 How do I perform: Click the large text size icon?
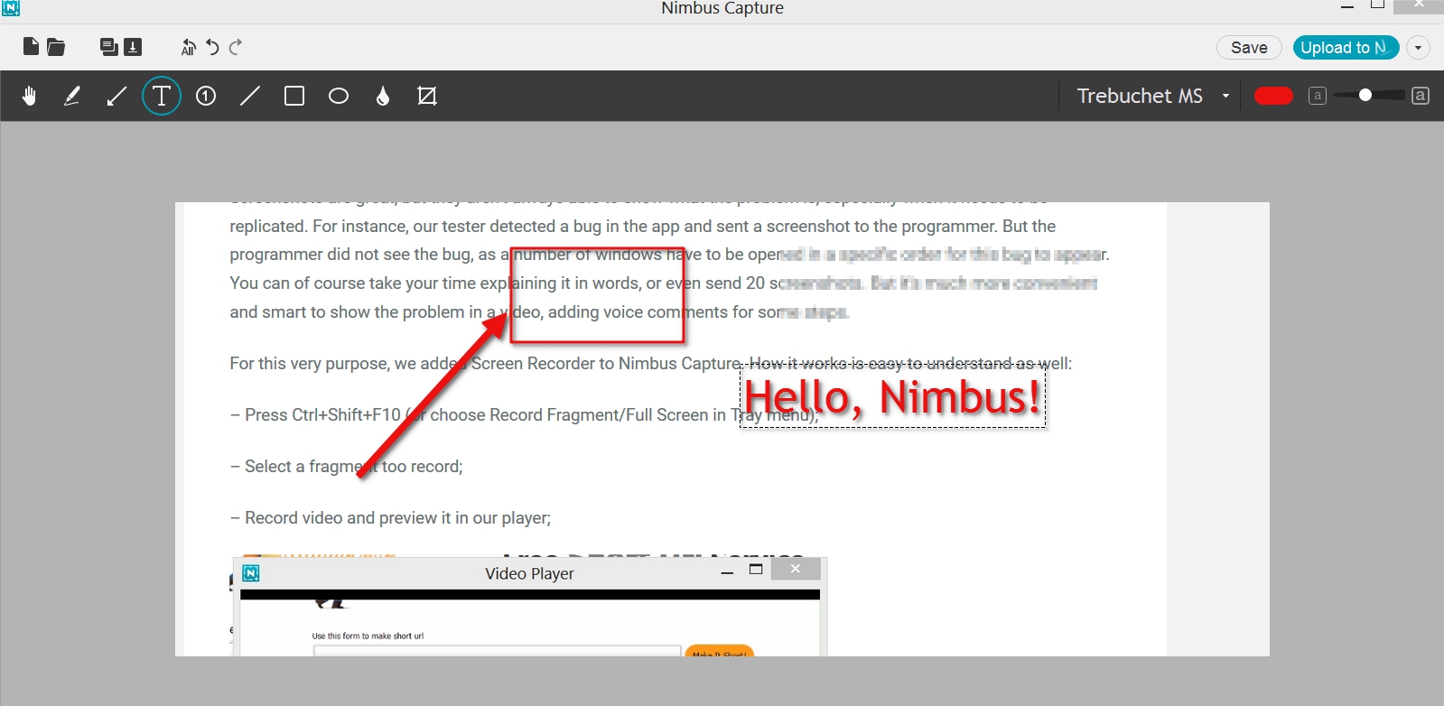point(1421,96)
